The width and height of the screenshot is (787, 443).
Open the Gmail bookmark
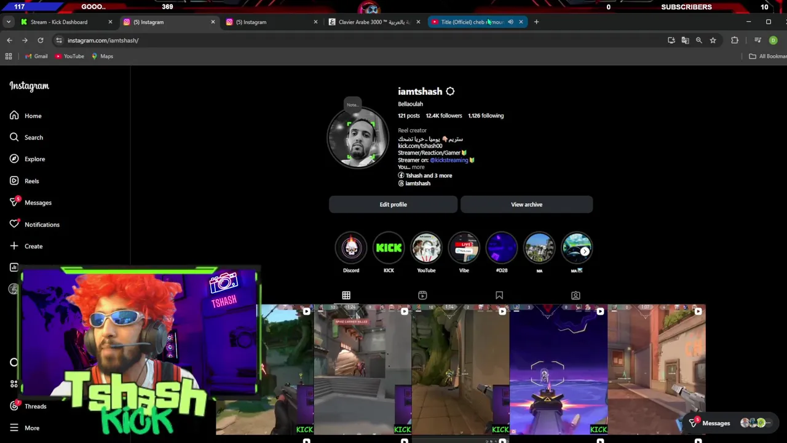click(x=36, y=56)
